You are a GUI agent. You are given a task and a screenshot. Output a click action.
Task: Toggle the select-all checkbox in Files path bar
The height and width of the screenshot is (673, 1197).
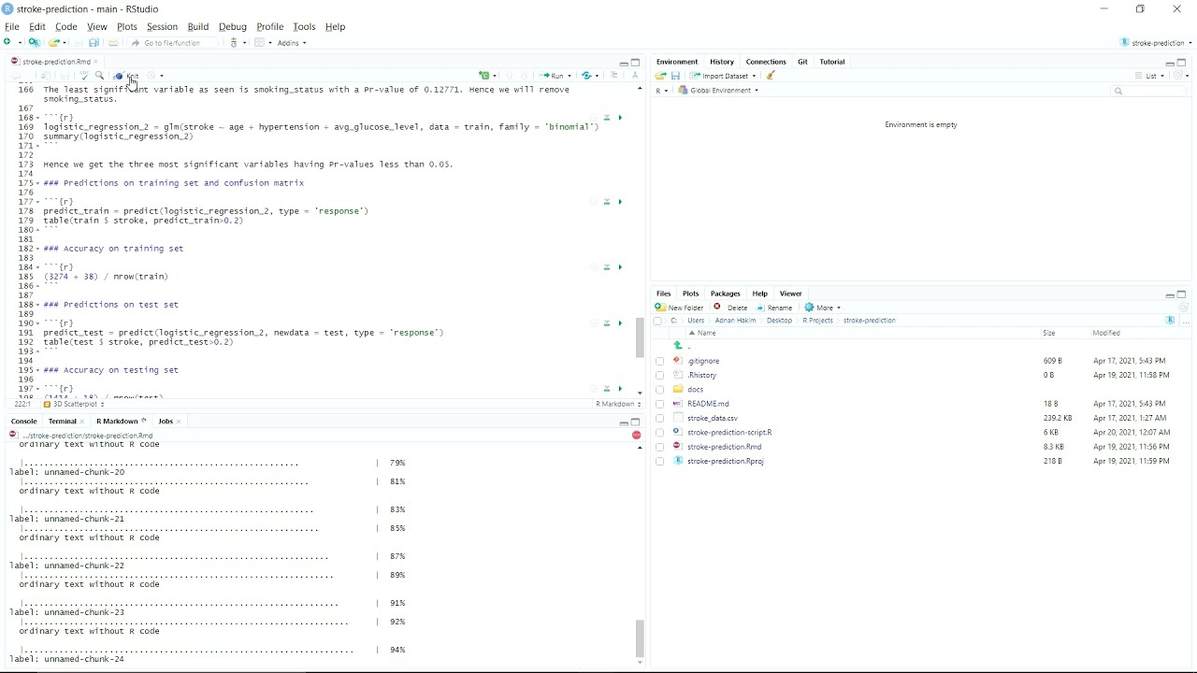pyautogui.click(x=657, y=321)
